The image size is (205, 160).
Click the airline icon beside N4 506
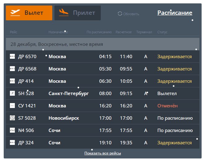point(12,130)
